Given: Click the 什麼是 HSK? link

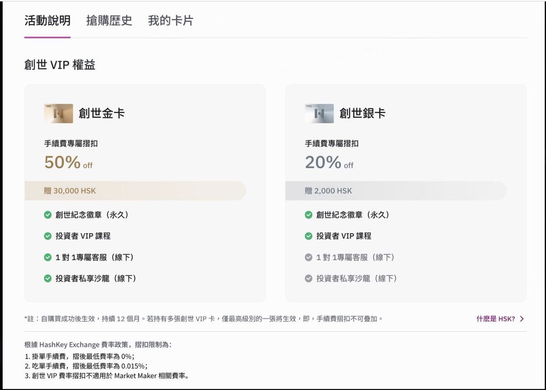Looking at the screenshot, I should 495,319.
